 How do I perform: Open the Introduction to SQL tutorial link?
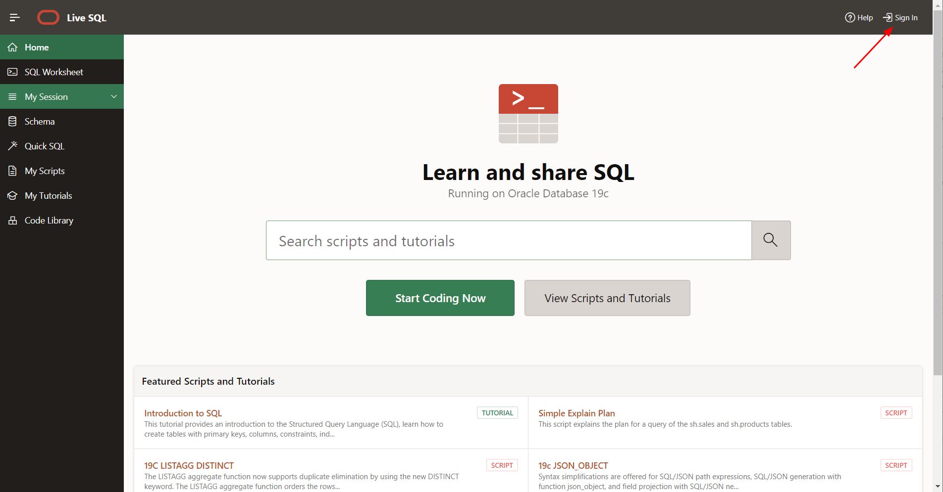pyautogui.click(x=183, y=413)
